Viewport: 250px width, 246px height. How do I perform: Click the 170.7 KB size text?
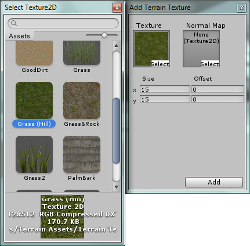63,222
